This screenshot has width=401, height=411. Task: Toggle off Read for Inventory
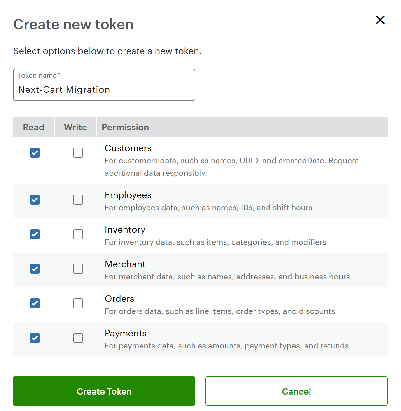(35, 234)
